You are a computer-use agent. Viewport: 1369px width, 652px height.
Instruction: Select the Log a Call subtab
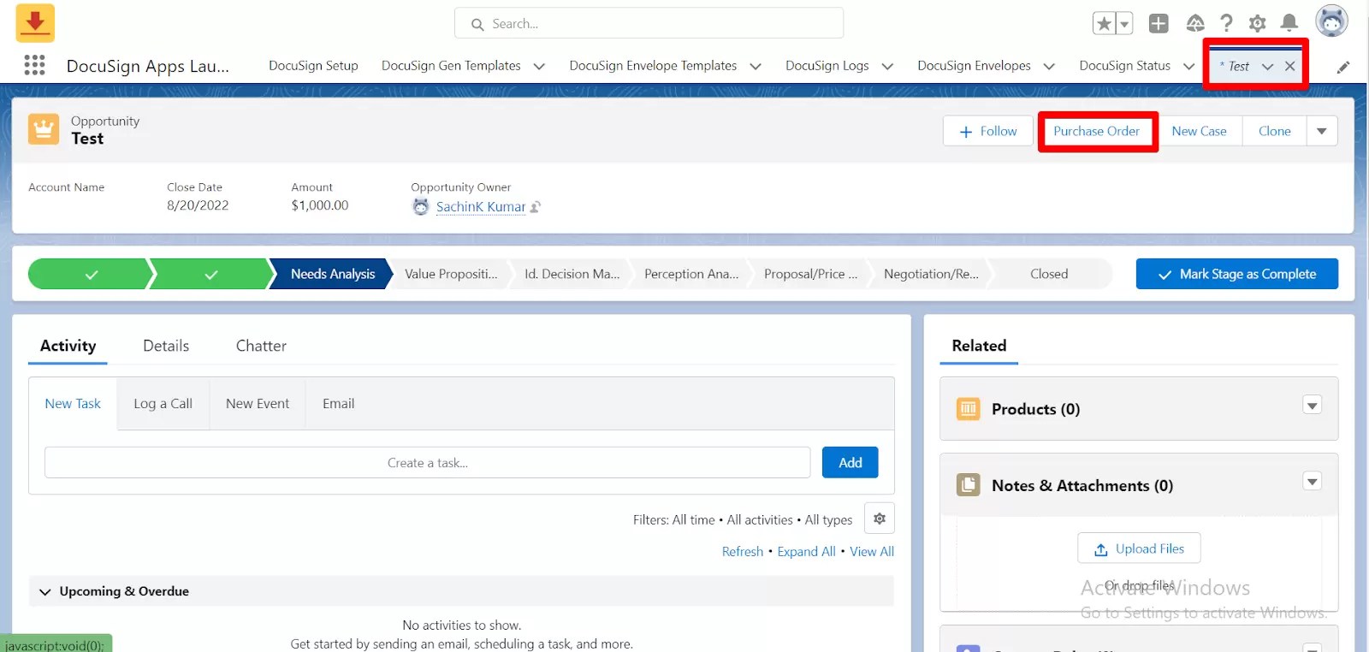pyautogui.click(x=163, y=403)
